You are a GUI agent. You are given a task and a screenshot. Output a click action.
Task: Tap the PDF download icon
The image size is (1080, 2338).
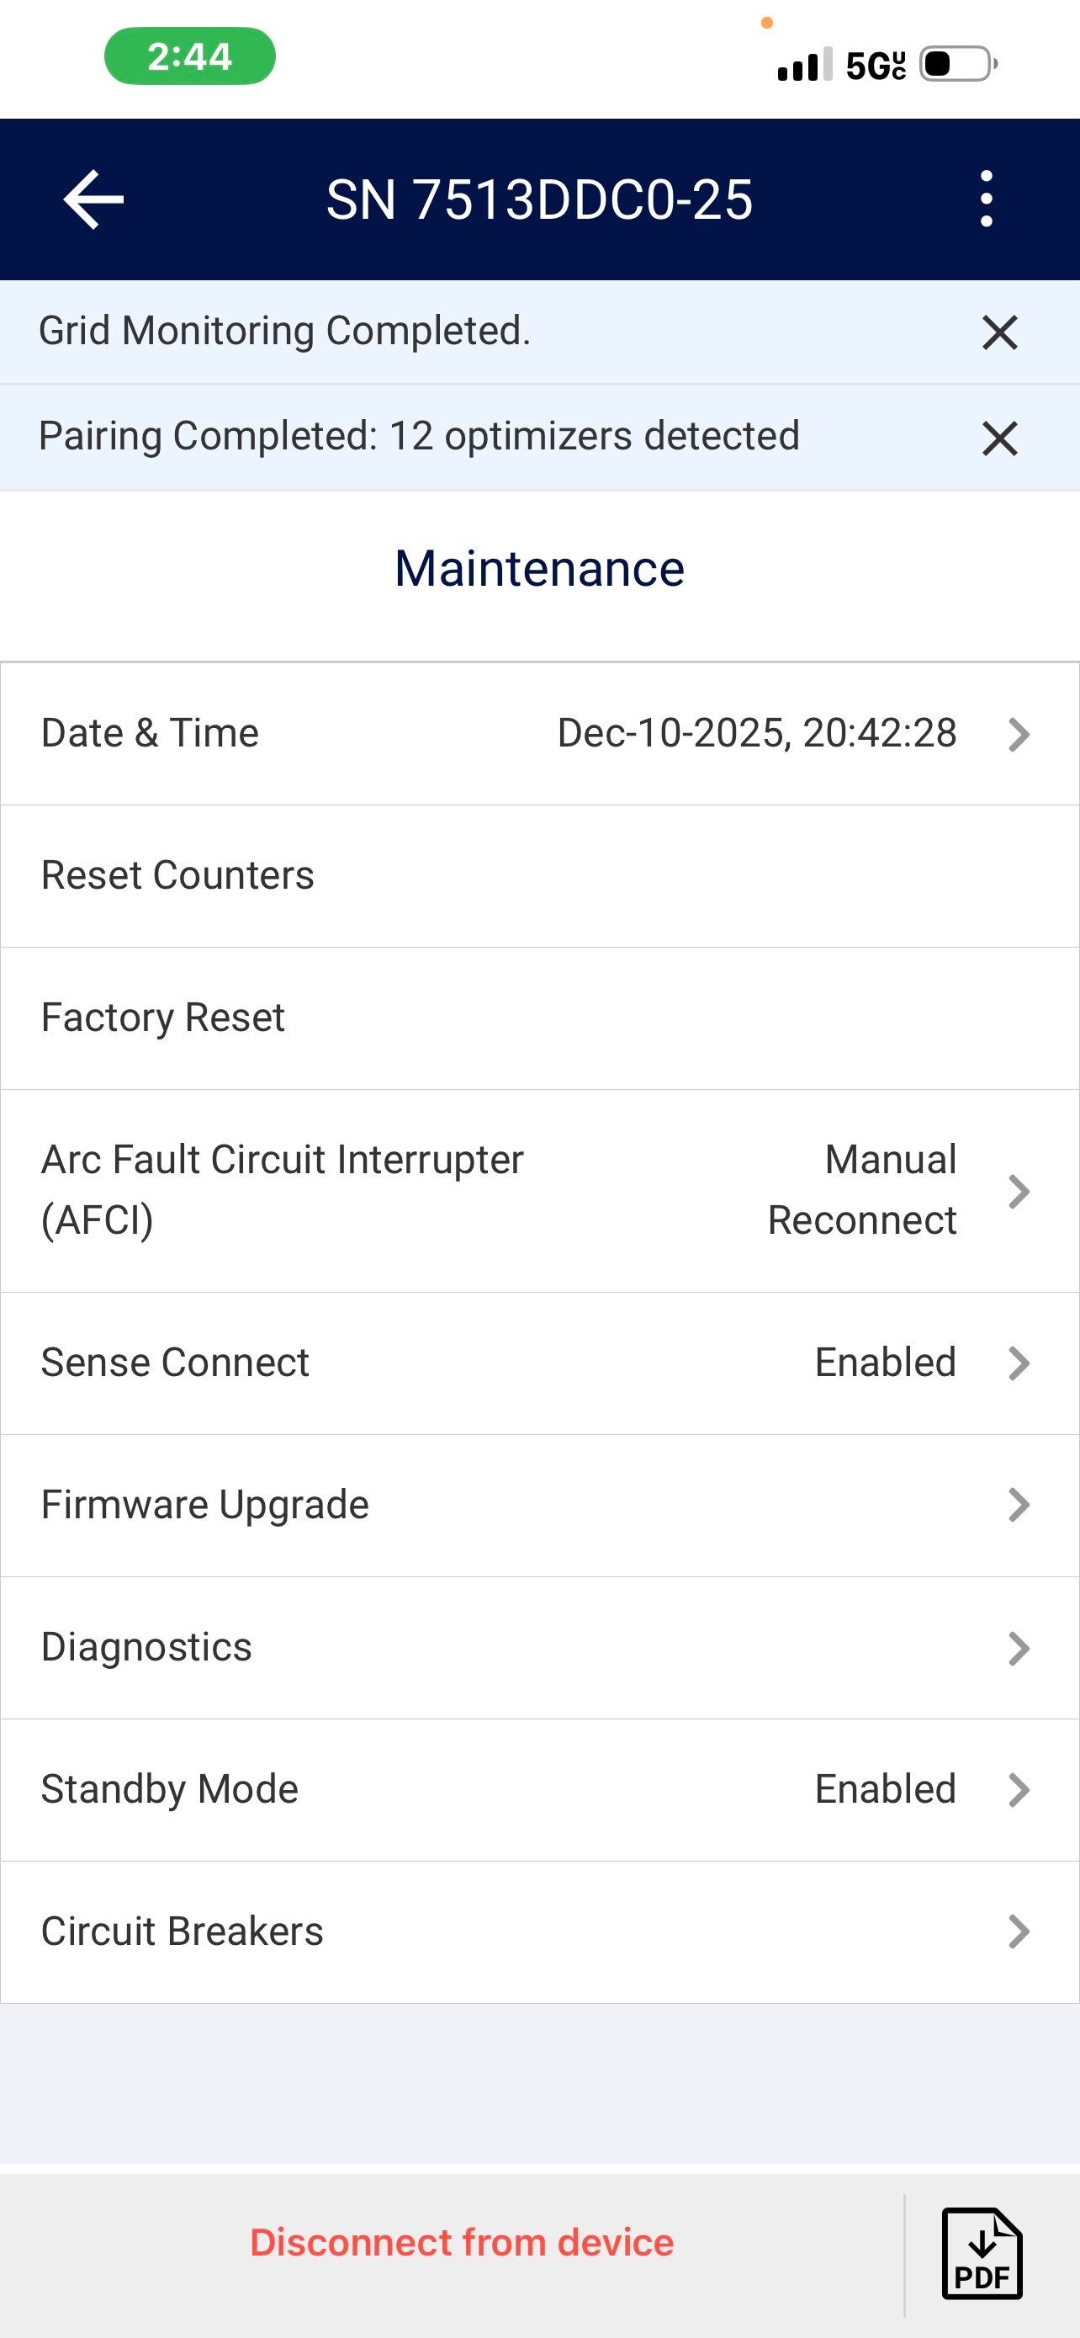tap(982, 2253)
